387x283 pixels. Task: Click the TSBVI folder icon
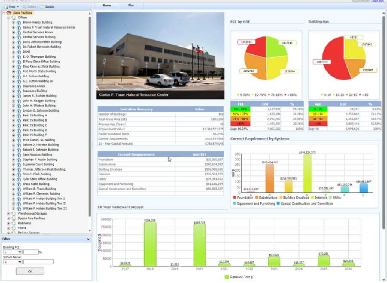[14, 228]
